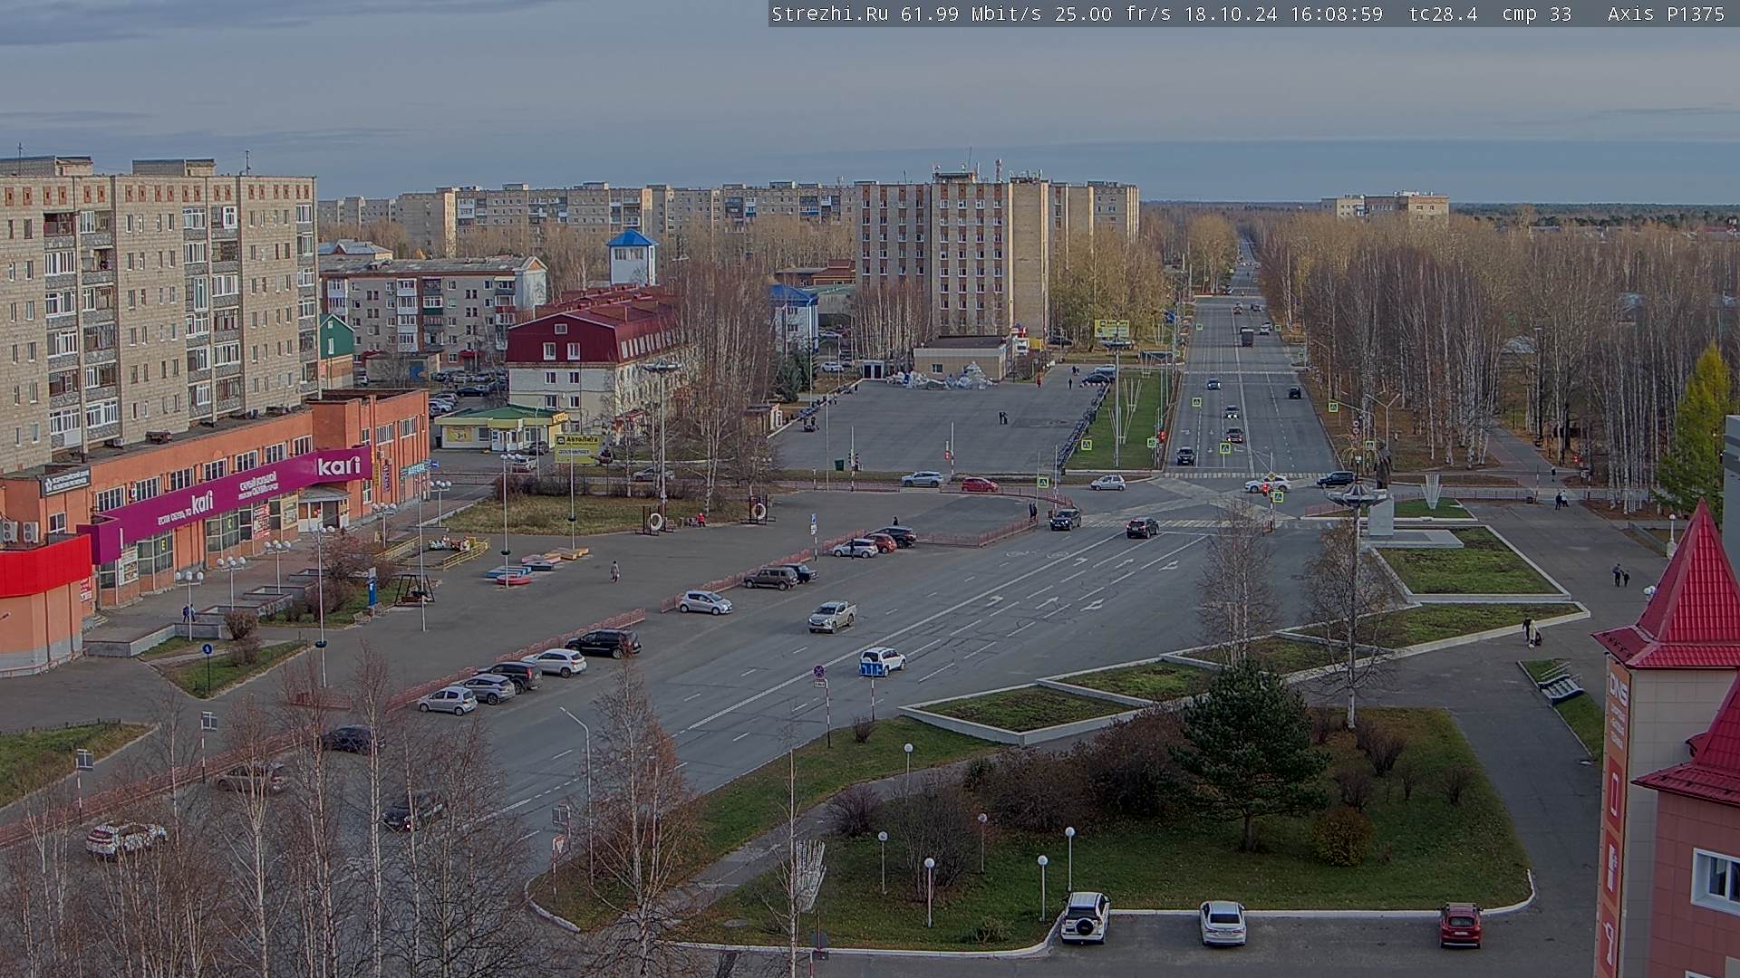Click the "Strezhi.Ru" overlay text
Image resolution: width=1740 pixels, height=978 pixels.
pos(829,14)
